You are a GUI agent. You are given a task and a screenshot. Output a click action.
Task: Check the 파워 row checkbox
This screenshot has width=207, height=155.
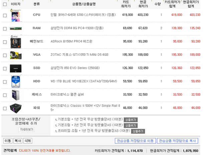tap(5, 108)
